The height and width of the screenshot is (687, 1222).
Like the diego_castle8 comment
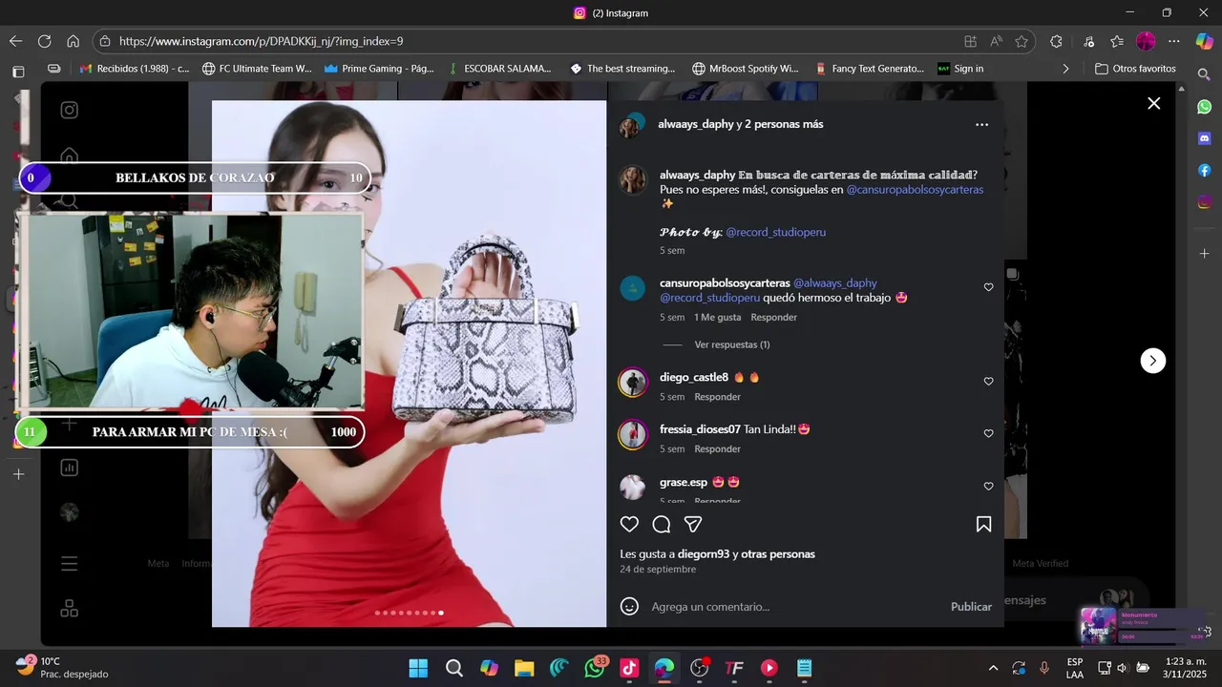pos(988,382)
